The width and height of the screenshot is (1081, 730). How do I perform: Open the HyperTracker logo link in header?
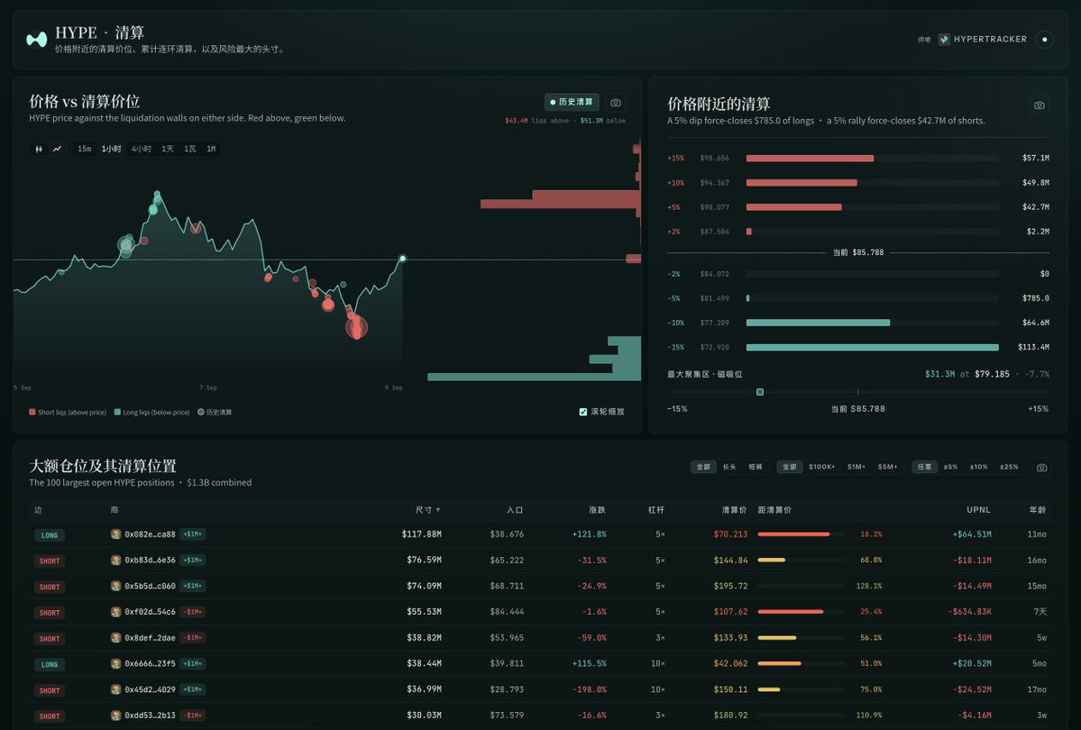[x=983, y=40]
